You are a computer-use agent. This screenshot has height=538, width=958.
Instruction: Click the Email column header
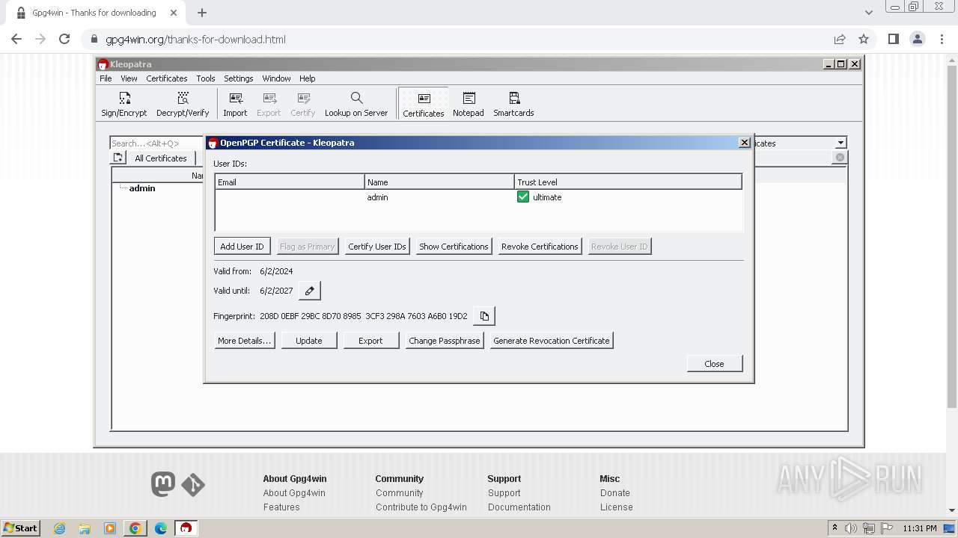point(290,182)
